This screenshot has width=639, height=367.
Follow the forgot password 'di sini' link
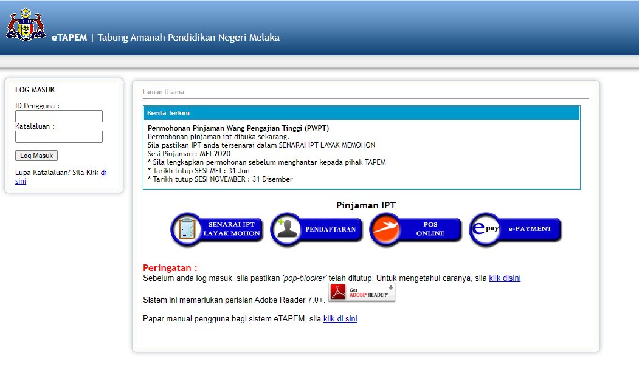tap(103, 173)
